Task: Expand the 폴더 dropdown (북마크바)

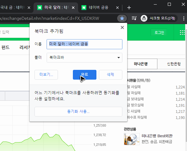Action: pos(84,58)
